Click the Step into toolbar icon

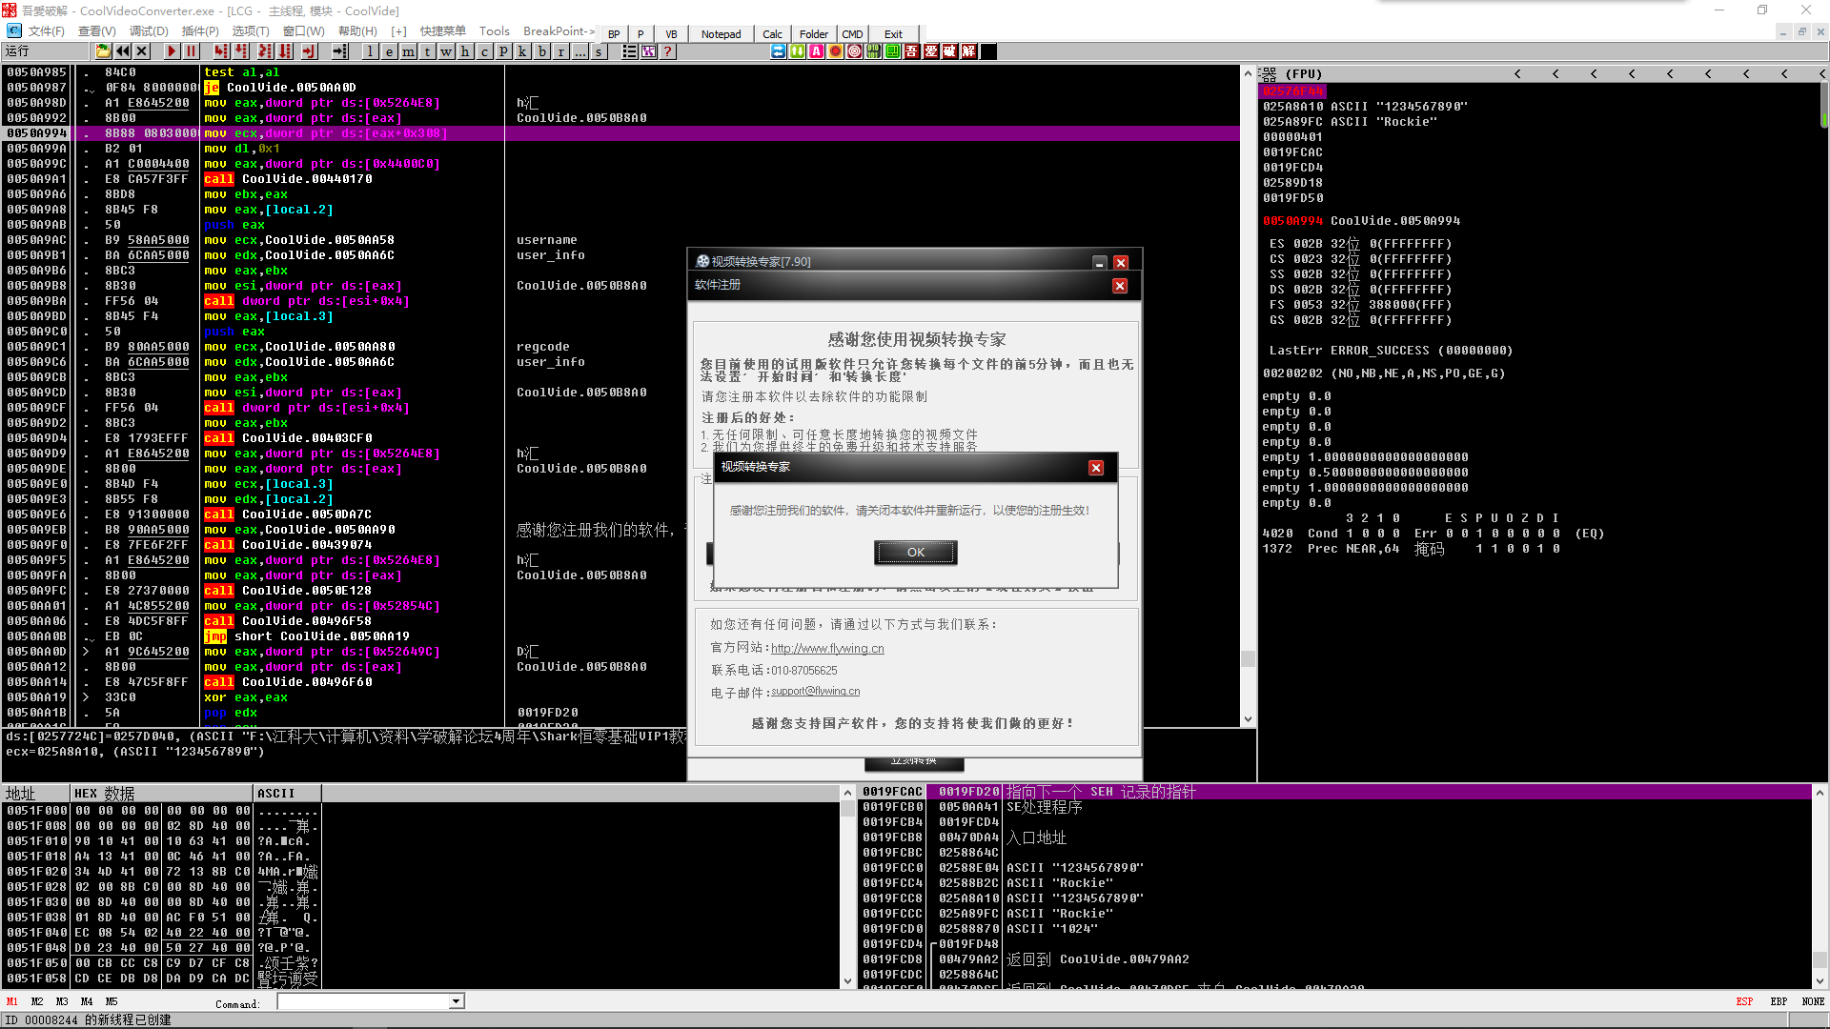[221, 51]
